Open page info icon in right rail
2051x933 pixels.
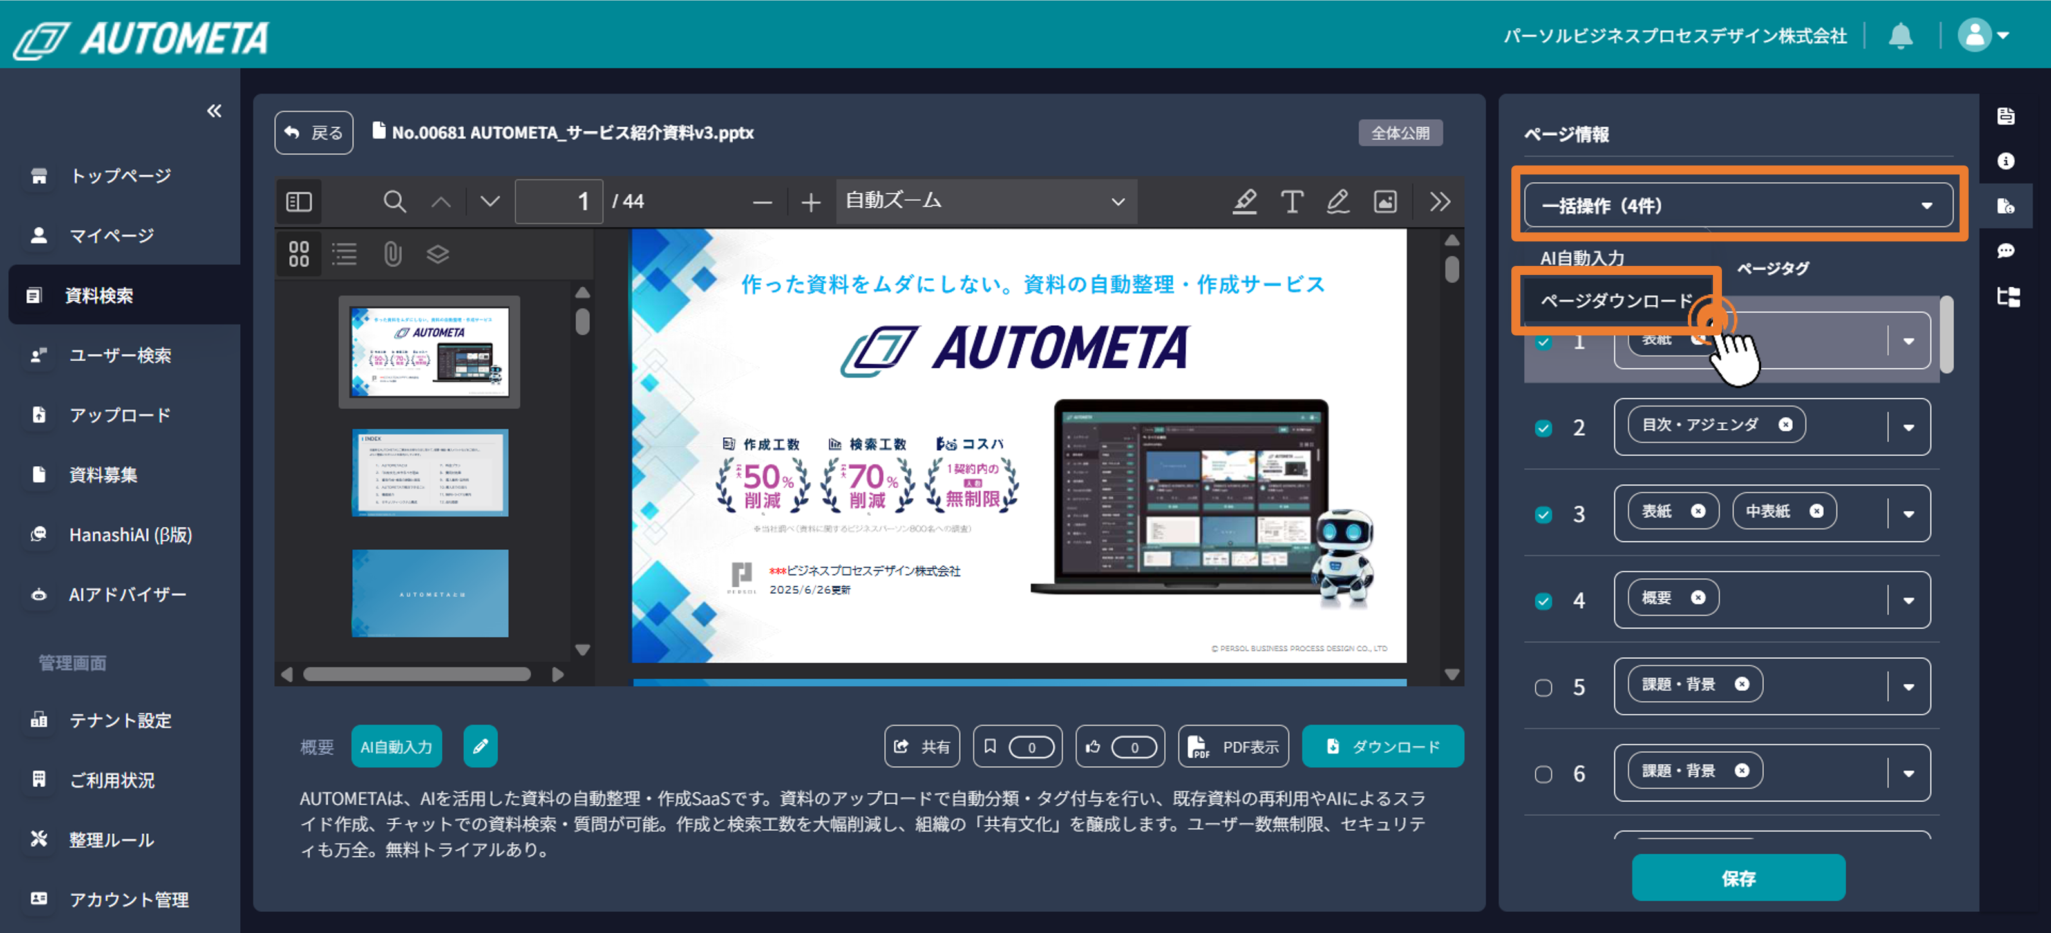tap(2006, 206)
